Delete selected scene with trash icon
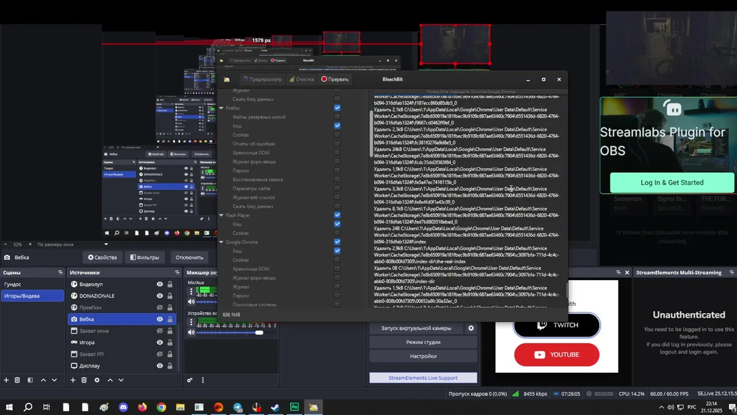This screenshot has width=737, height=415. 17,380
